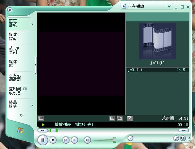
Task: Toggle the playlist pane icon
Action: 112,118
